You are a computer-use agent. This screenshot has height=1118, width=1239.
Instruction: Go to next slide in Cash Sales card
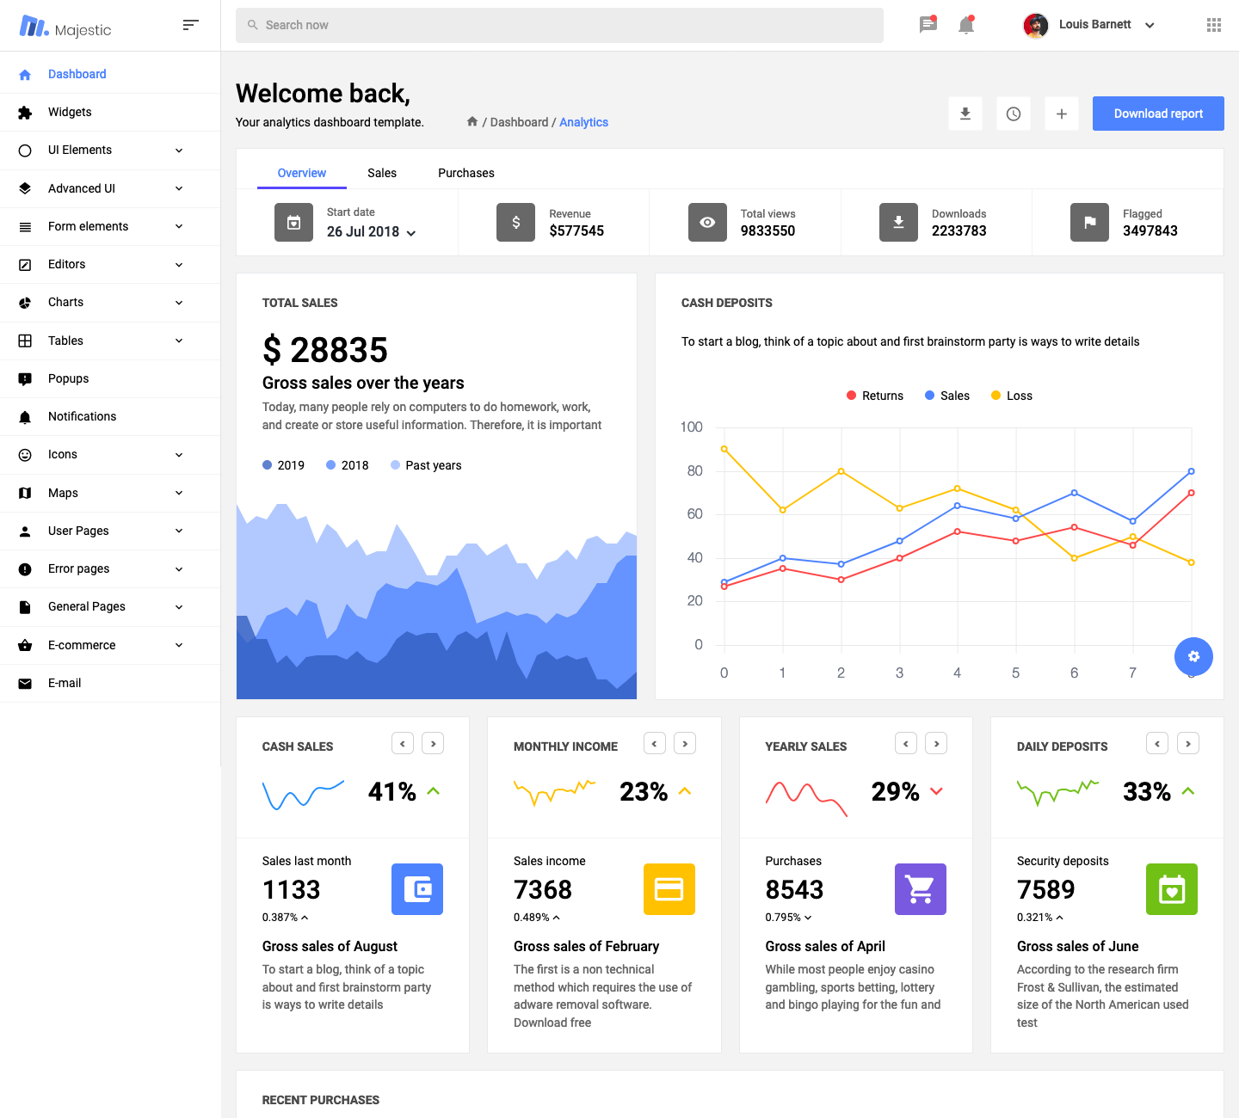pos(433,743)
